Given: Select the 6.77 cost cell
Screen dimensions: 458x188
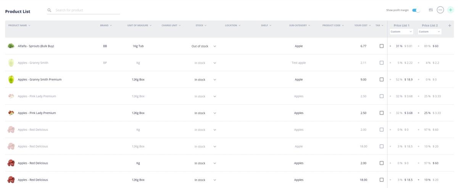Looking at the screenshot, I should coord(363,46).
